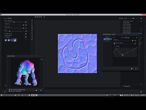Enable the Invert Brush checkbox

[x=26, y=35]
